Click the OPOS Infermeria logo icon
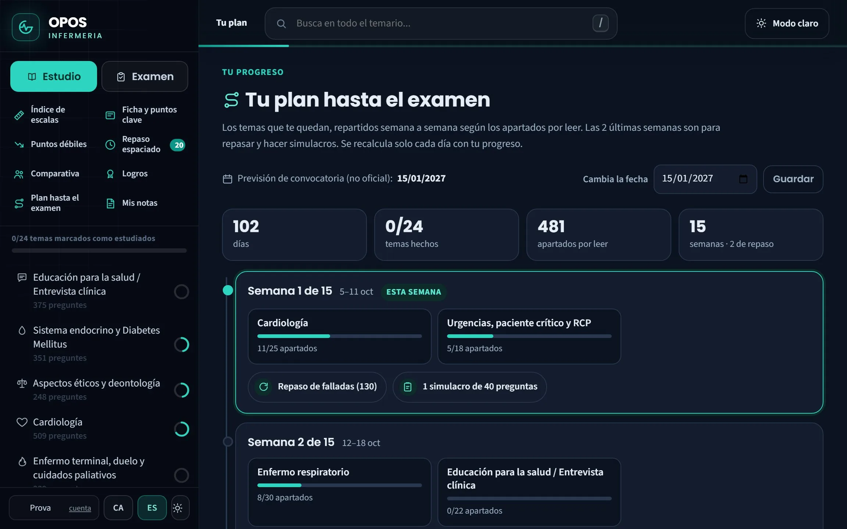Image resolution: width=847 pixels, height=529 pixels. (x=26, y=27)
